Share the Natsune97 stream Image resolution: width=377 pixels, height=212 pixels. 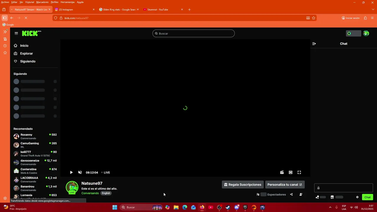coord(291,194)
